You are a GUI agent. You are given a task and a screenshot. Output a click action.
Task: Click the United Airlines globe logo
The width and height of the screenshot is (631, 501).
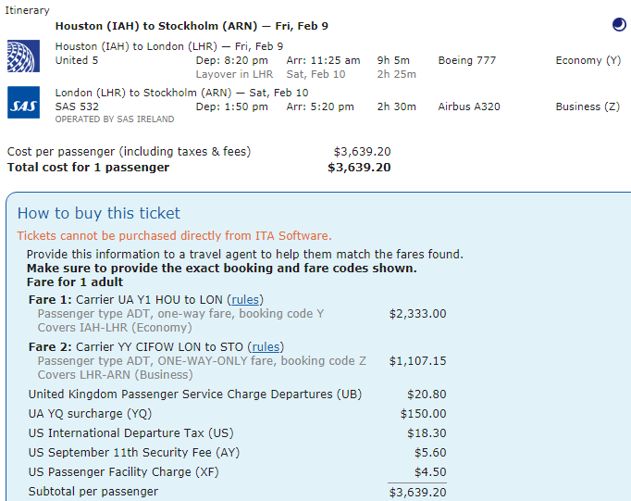tap(23, 56)
